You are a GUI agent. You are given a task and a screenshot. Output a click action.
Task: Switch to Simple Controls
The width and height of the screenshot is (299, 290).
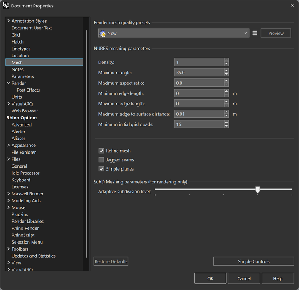(254, 261)
